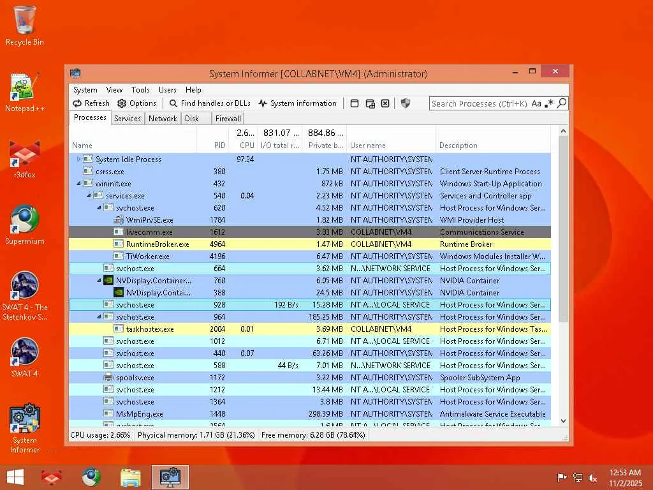Click the Refresh toolbar button
Image resolution: width=653 pixels, height=490 pixels.
click(91, 103)
